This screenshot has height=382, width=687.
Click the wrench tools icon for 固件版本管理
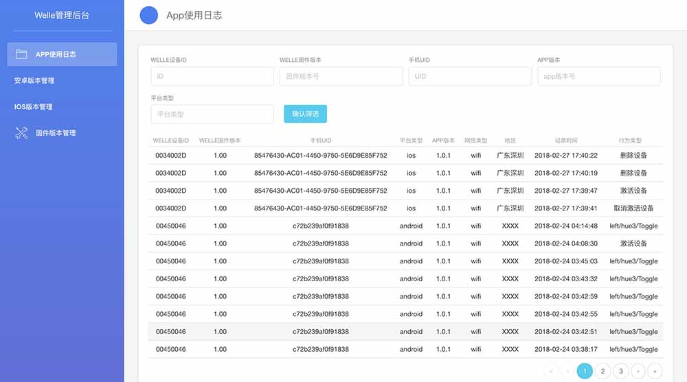click(x=21, y=133)
